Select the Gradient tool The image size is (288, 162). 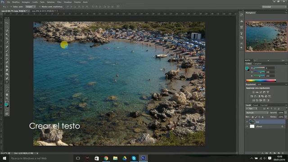coord(7,67)
